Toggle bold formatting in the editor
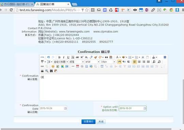This screenshot has width=184, height=130. point(59,57)
